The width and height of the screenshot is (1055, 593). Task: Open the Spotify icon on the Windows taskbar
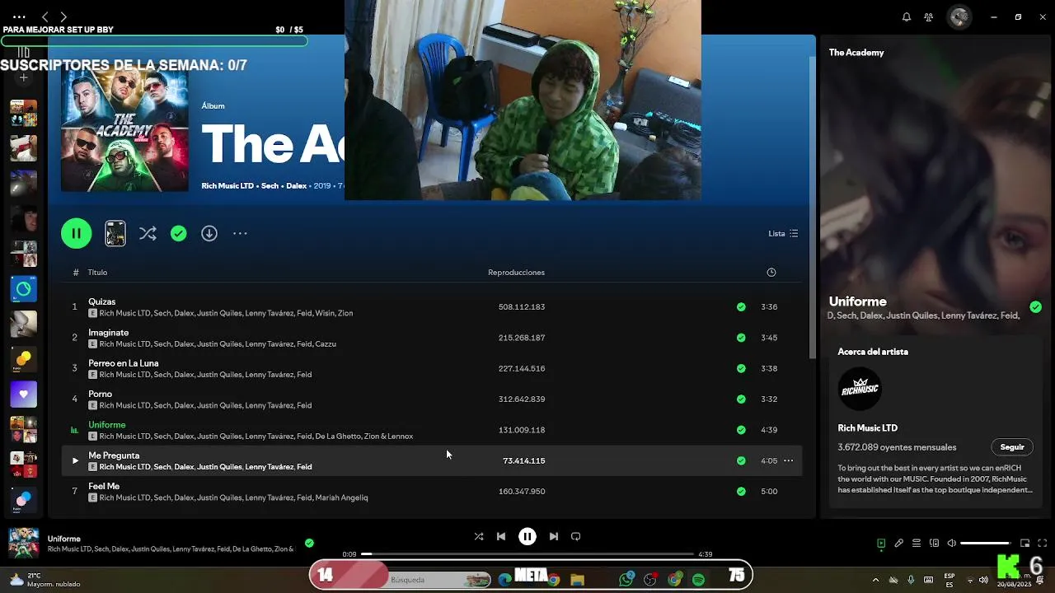click(698, 580)
